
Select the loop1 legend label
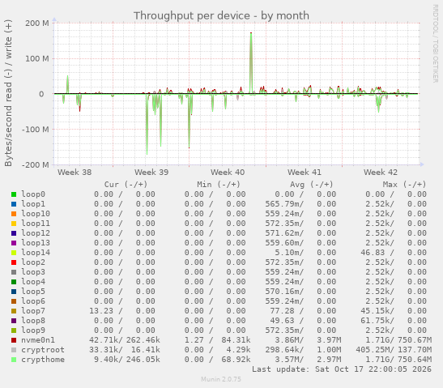[33, 204]
